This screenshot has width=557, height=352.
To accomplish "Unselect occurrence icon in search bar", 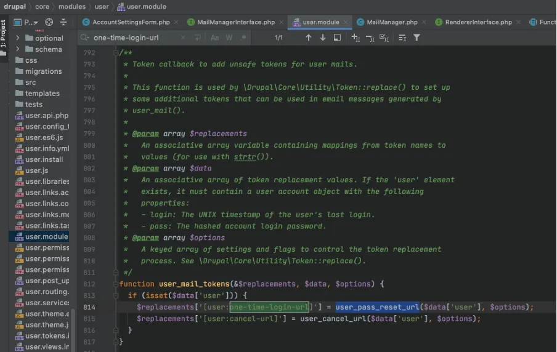I will coord(370,38).
